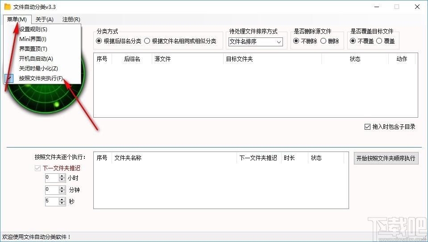Select 覆盖 target file option

[x=386, y=41]
